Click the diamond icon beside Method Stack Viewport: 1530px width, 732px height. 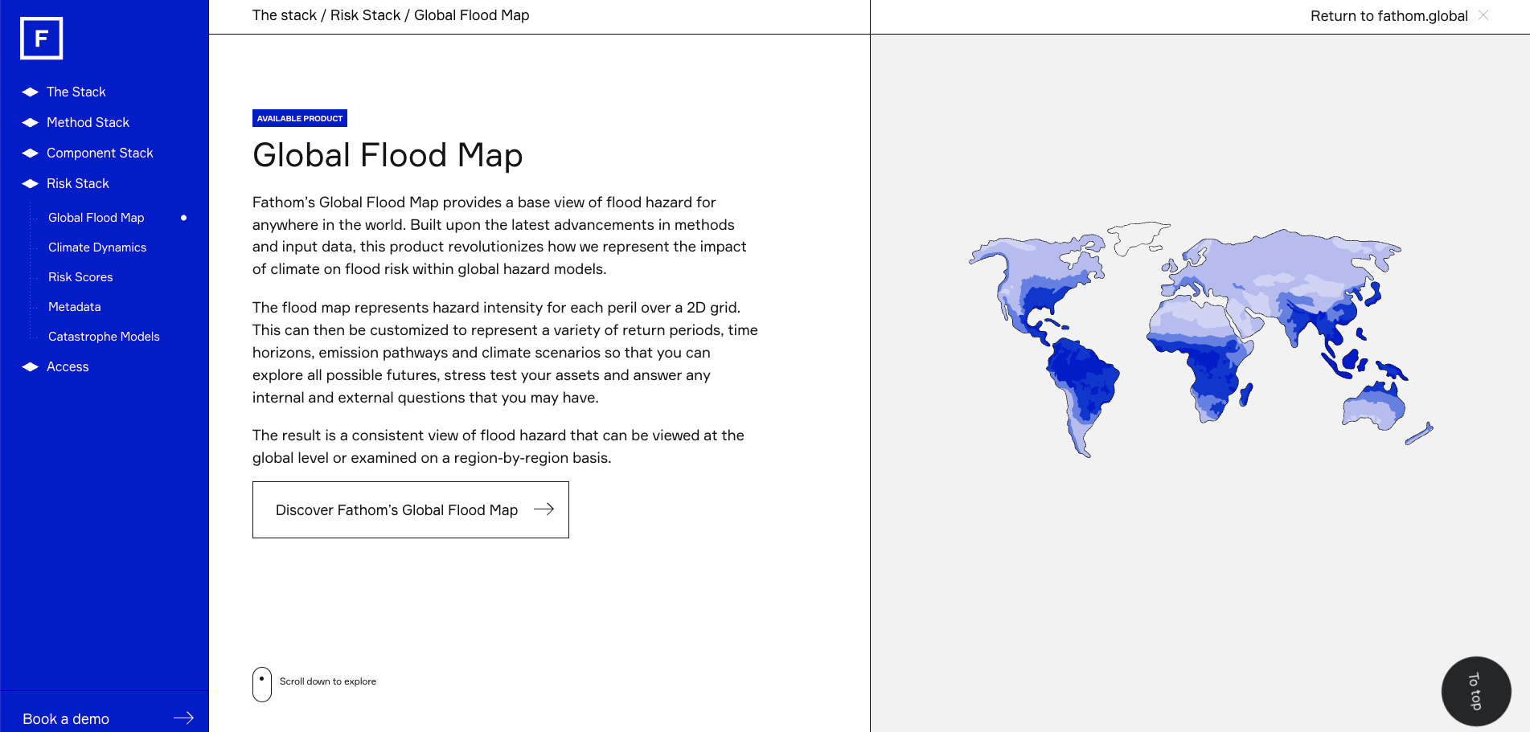point(31,122)
